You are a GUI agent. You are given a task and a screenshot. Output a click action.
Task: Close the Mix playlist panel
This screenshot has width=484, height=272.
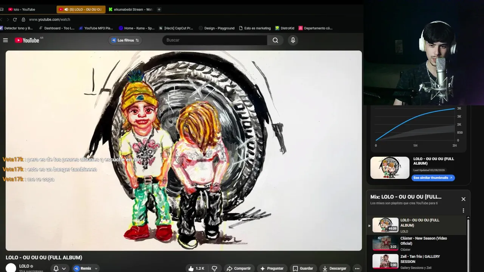pos(463,199)
